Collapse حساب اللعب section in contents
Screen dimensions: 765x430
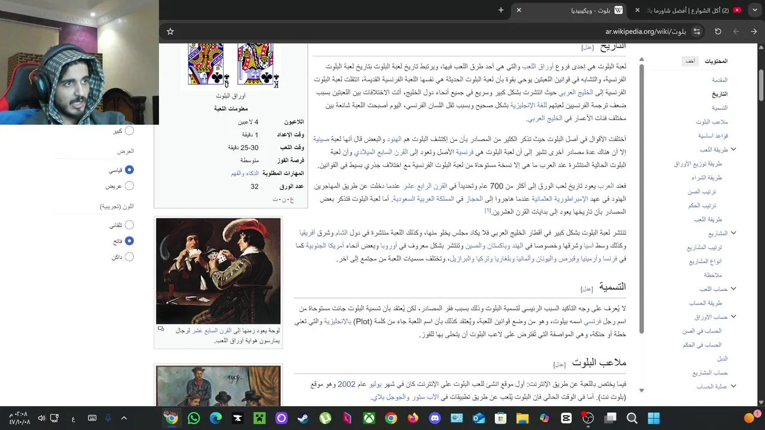click(x=733, y=288)
